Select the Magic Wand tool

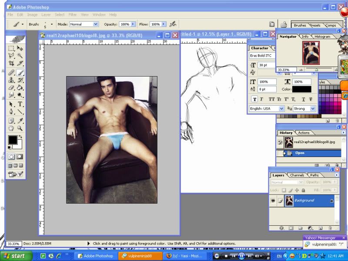pyautogui.click(x=20, y=56)
